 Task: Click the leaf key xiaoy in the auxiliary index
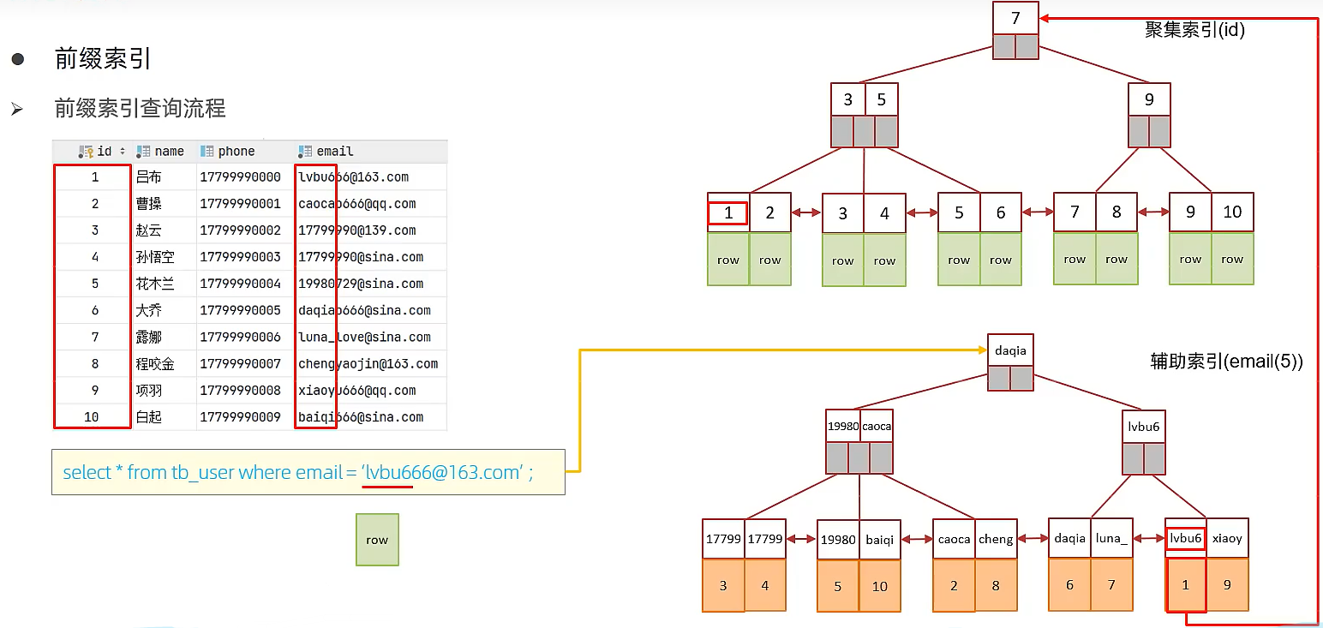click(1227, 538)
